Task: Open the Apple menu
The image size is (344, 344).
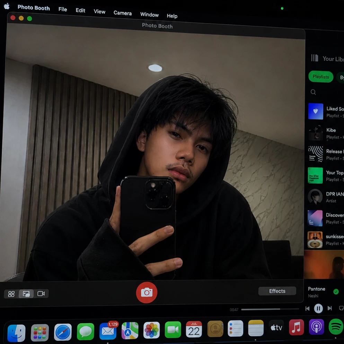Action: [7, 6]
